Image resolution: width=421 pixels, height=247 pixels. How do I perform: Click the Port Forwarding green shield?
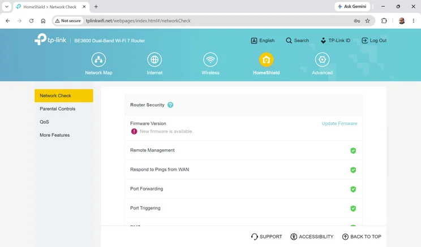353,189
